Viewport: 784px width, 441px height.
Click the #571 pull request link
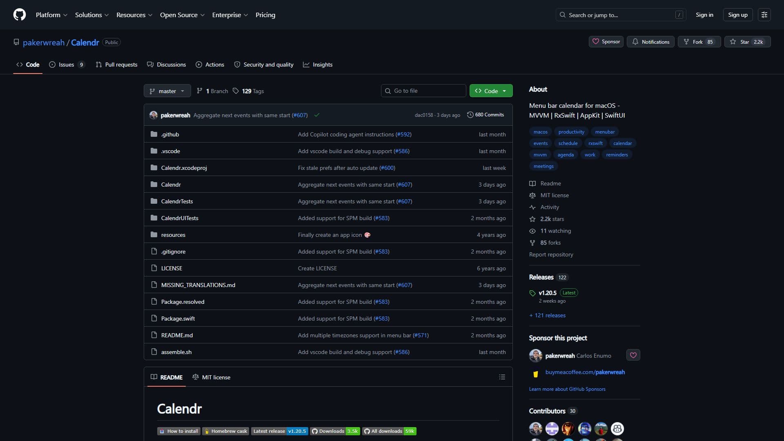coord(421,335)
